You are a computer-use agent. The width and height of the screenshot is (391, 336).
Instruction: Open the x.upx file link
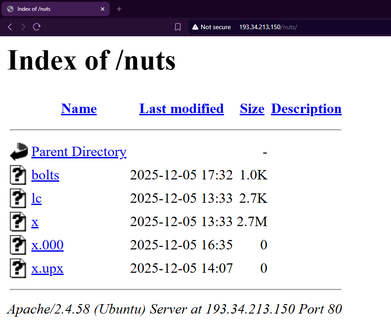pos(47,269)
